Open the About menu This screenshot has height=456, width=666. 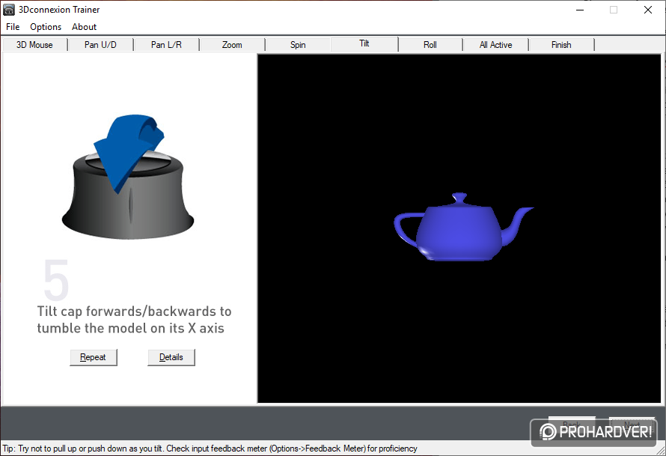(x=84, y=27)
